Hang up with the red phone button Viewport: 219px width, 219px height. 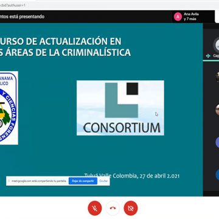[x=113, y=208]
